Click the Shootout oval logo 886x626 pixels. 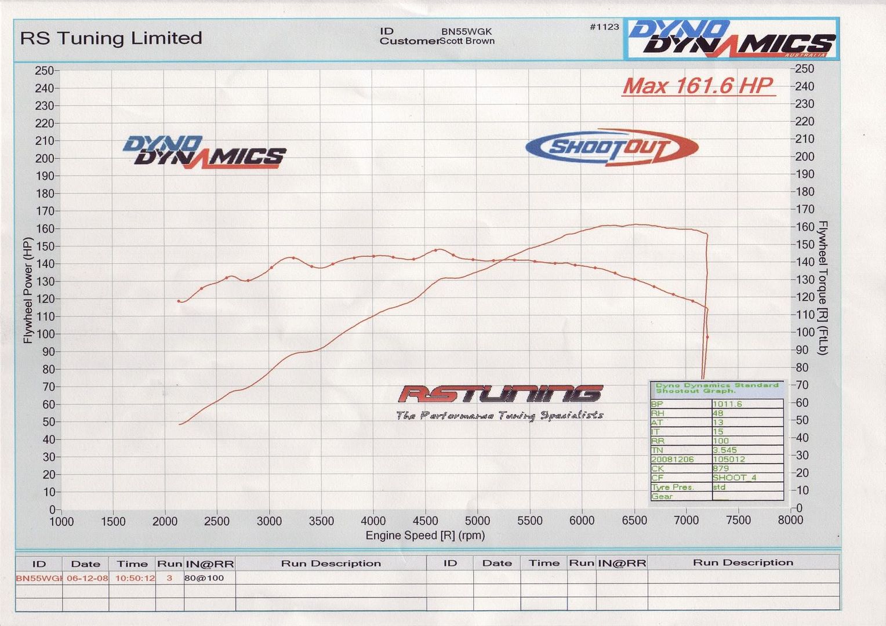(612, 147)
